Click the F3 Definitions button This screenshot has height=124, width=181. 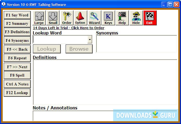point(17,32)
